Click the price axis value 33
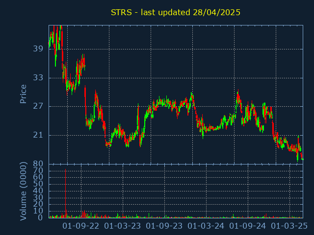314x235 pixels. (x=38, y=77)
